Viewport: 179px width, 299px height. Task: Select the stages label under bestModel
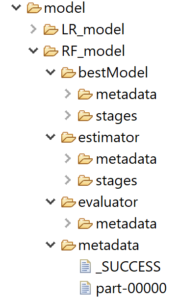116,116
